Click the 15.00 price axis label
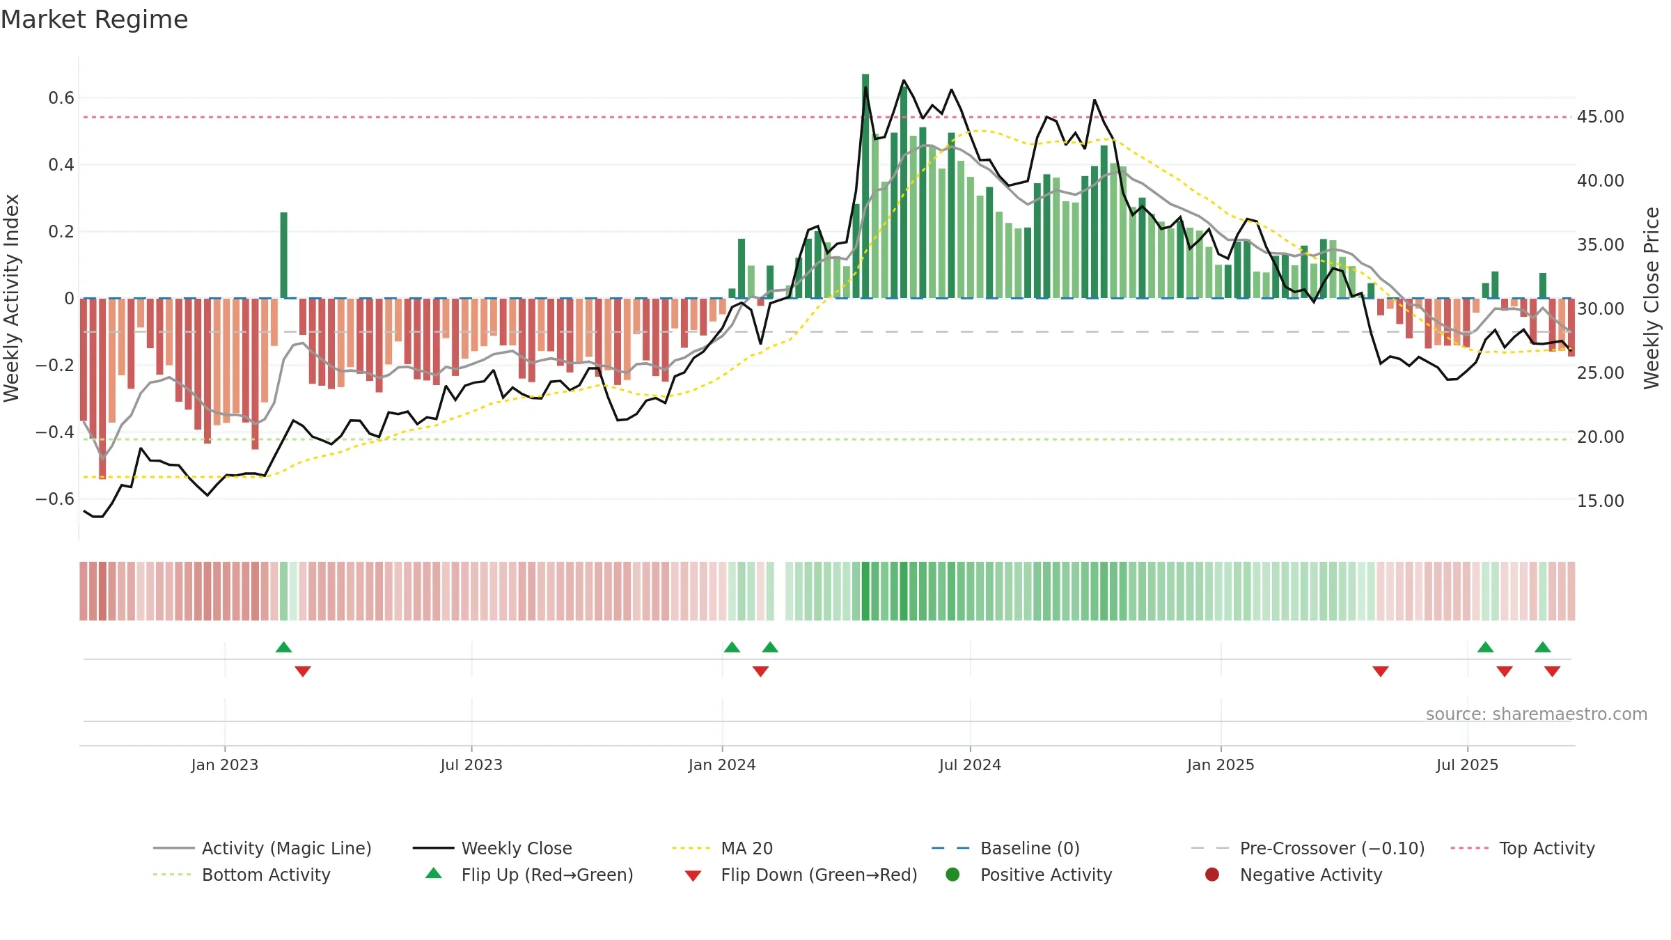Viewport: 1671px width, 940px height. click(1601, 501)
